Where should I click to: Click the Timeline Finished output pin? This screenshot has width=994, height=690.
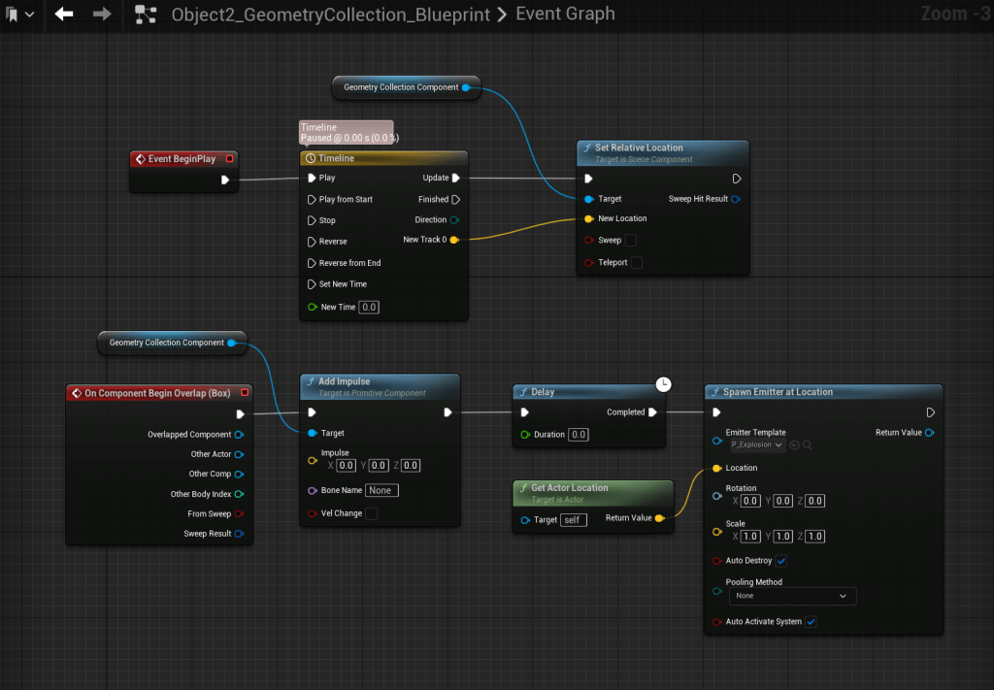click(x=456, y=199)
